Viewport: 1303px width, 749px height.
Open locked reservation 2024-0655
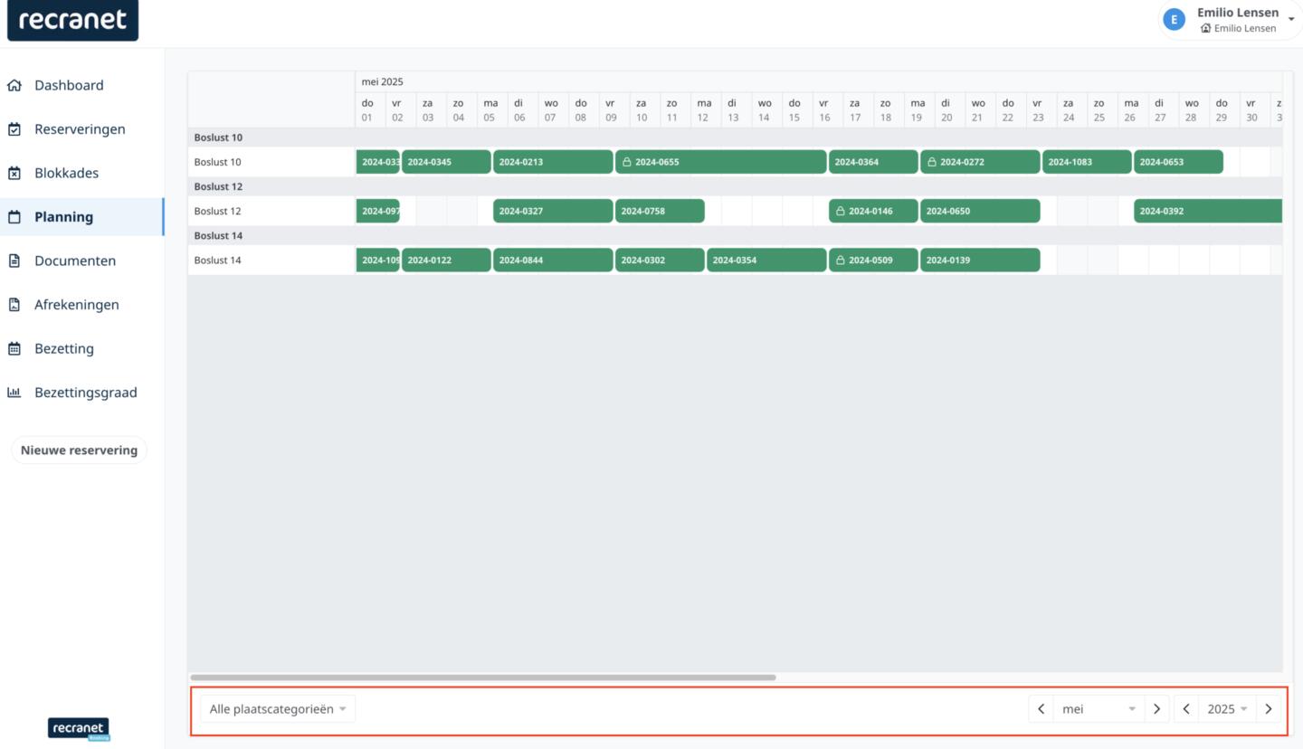pyautogui.click(x=720, y=163)
